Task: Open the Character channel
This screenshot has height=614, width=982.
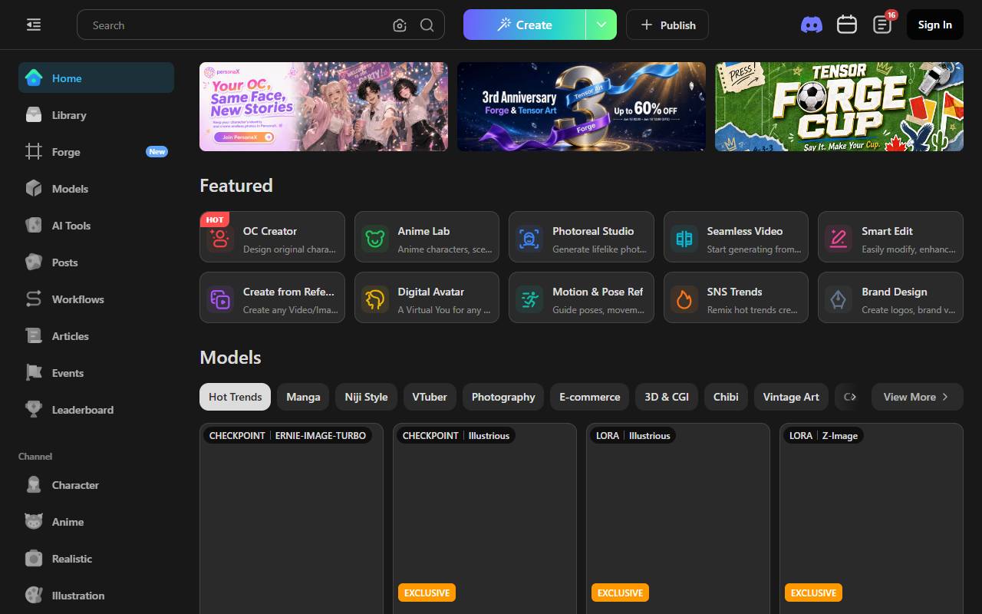Action: pos(96,485)
